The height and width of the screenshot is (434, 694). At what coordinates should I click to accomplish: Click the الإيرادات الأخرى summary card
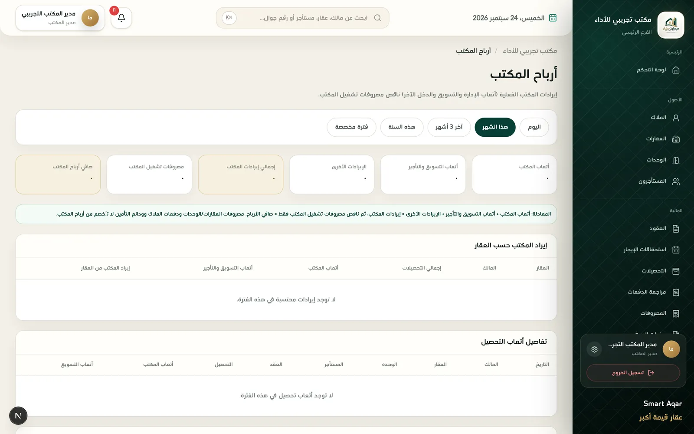(x=332, y=174)
